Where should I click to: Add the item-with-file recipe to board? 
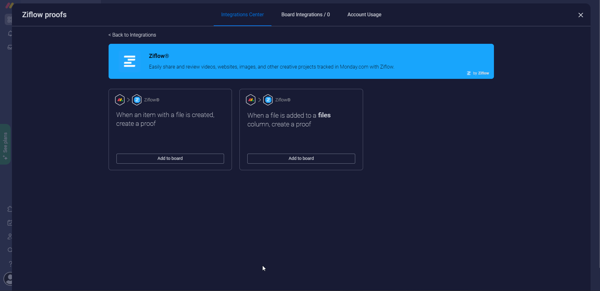tap(170, 159)
